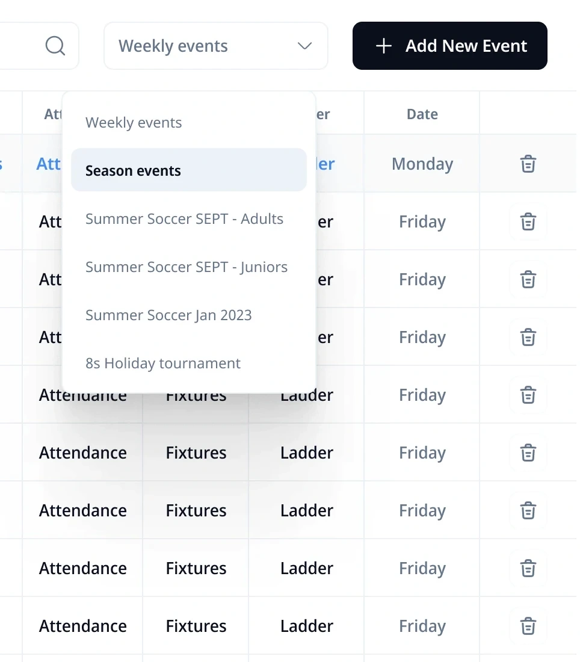Open Fixtures link in the last row
The width and height of the screenshot is (580, 662).
[x=196, y=626]
